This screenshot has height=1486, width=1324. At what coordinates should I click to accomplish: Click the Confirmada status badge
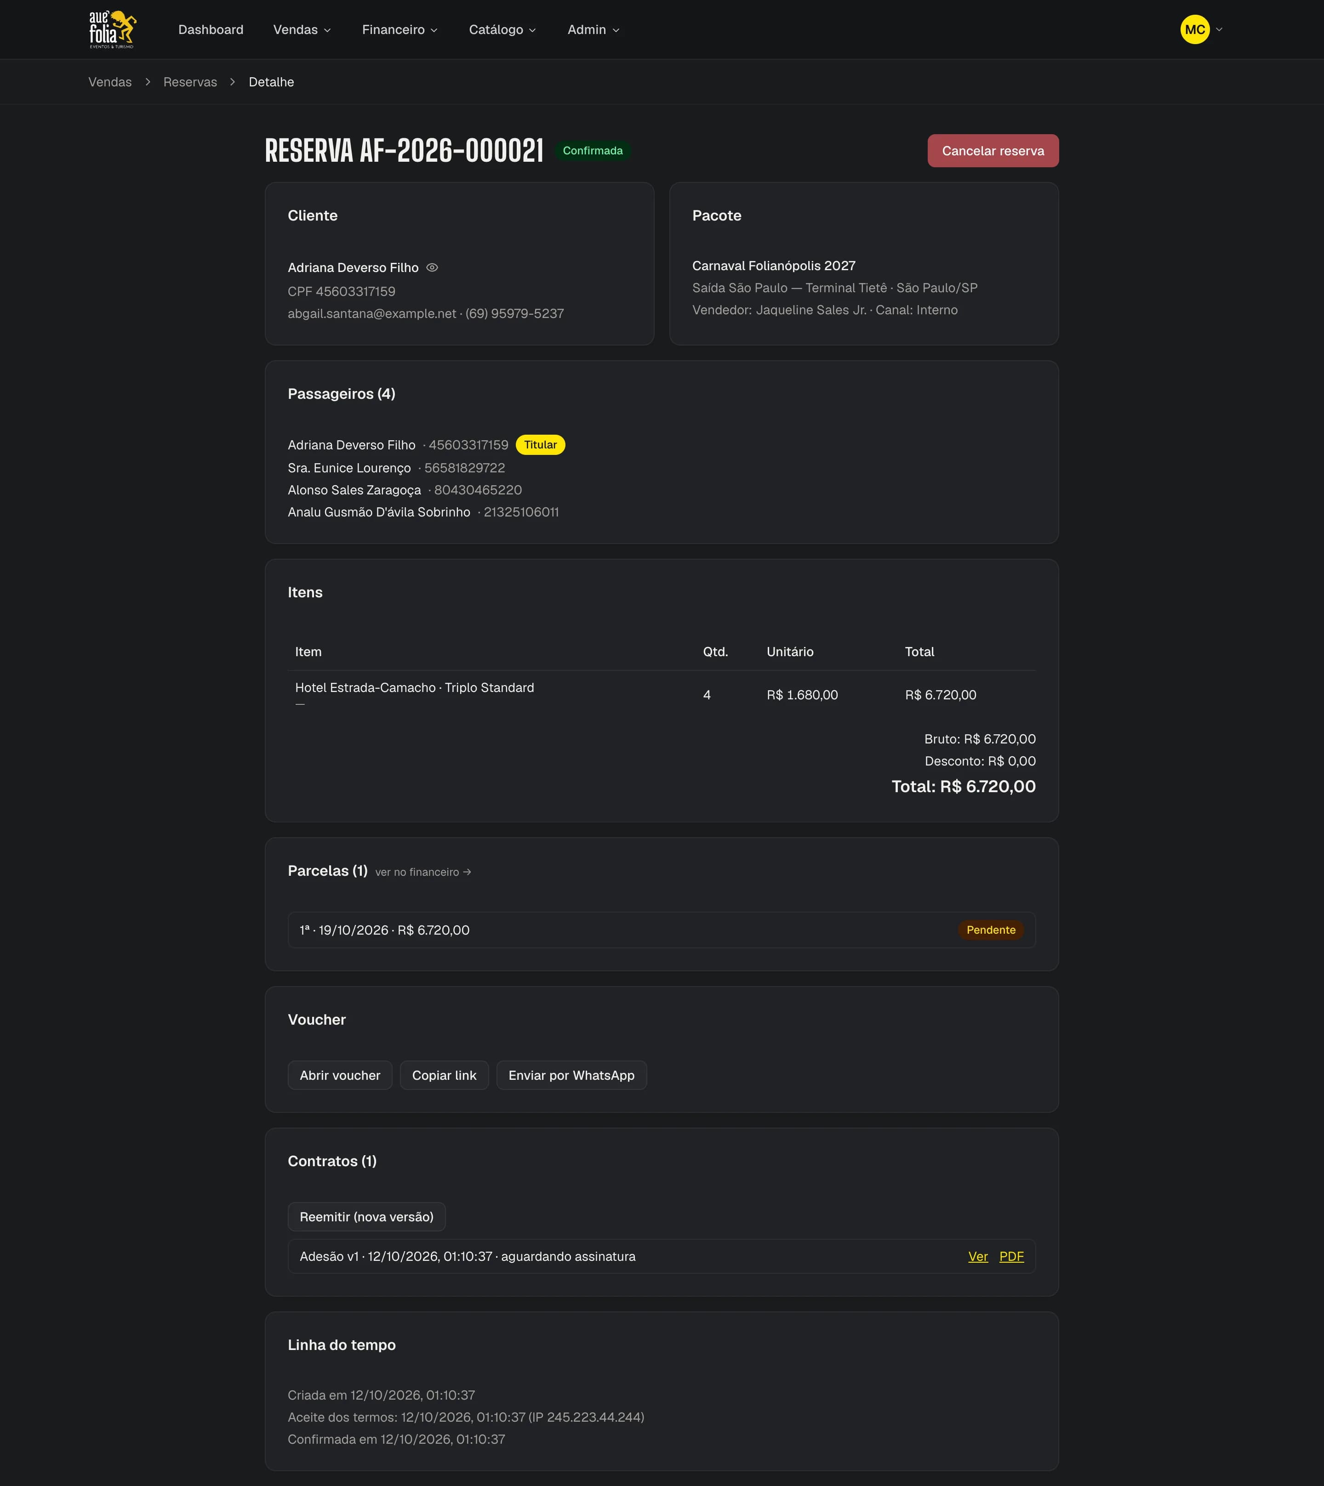[593, 151]
